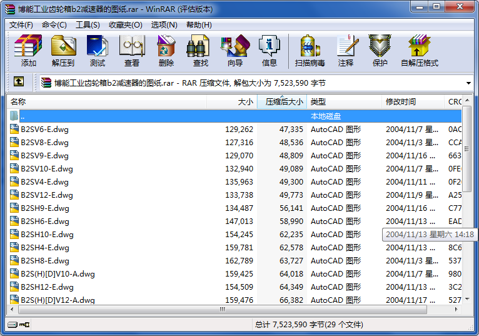
Task: Minimize the WinRAR window
Action: 419,7
